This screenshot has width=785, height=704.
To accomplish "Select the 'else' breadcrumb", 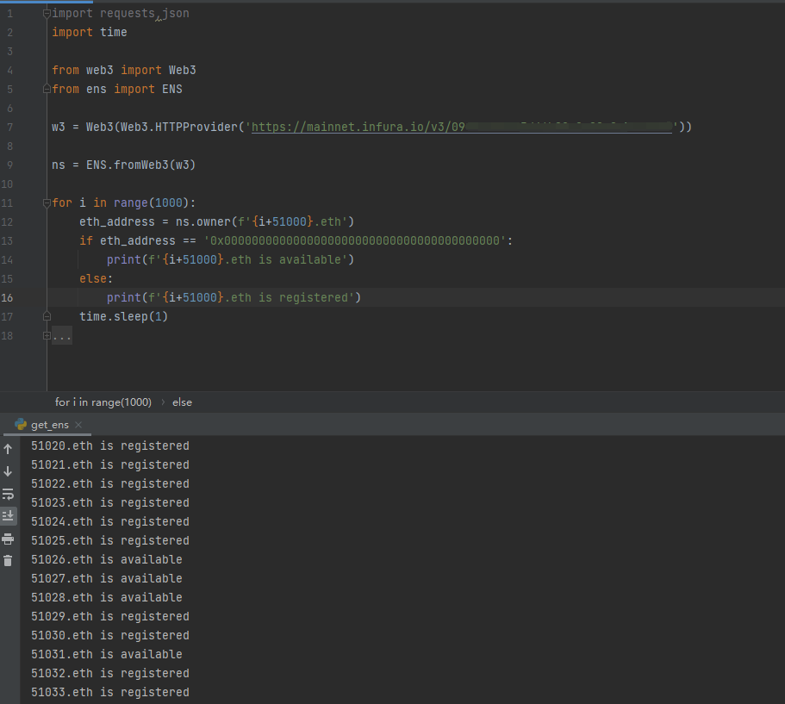I will 182,402.
